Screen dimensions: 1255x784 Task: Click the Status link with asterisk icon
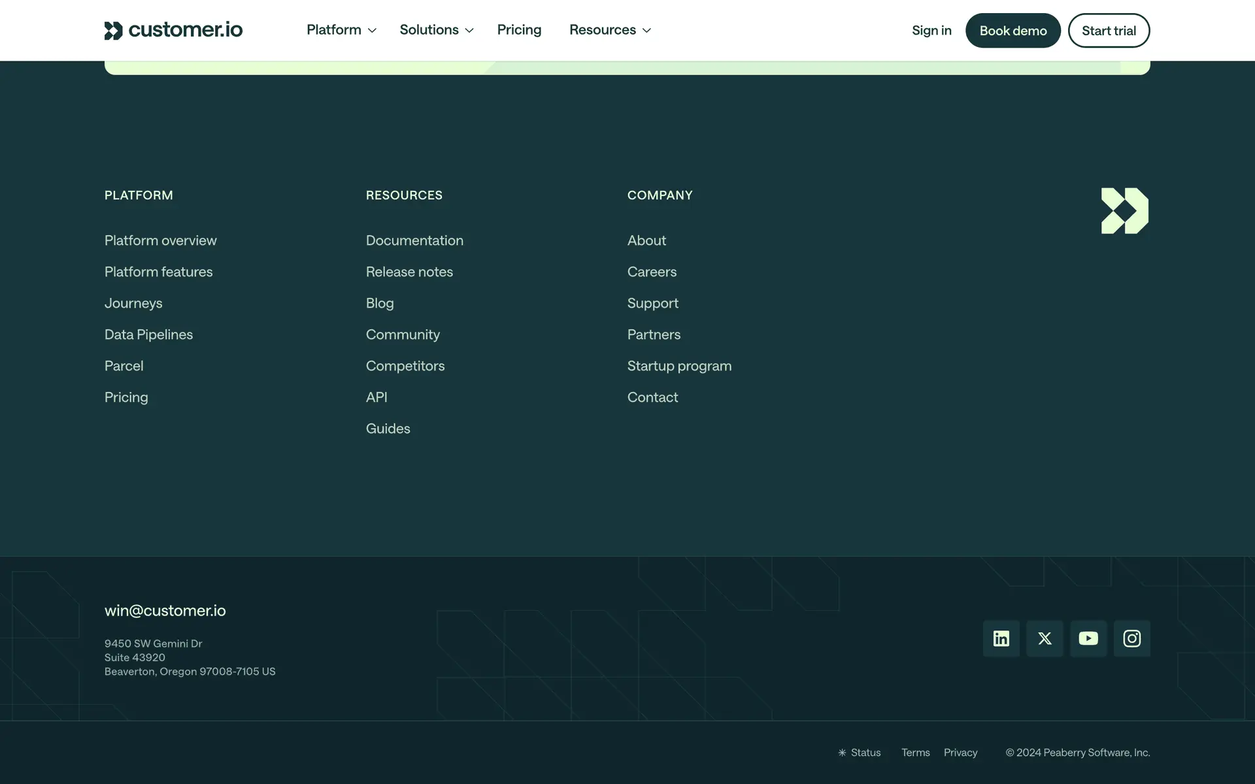click(x=860, y=753)
